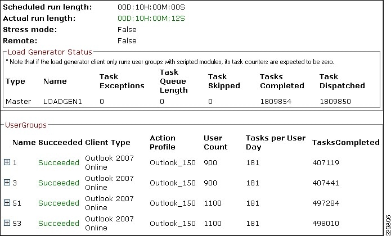Click the Task Skipped column header
This screenshot has height=236, width=391.
[224, 81]
